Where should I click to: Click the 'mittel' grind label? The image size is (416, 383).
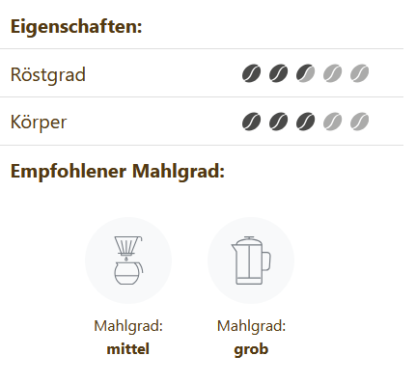[128, 349]
